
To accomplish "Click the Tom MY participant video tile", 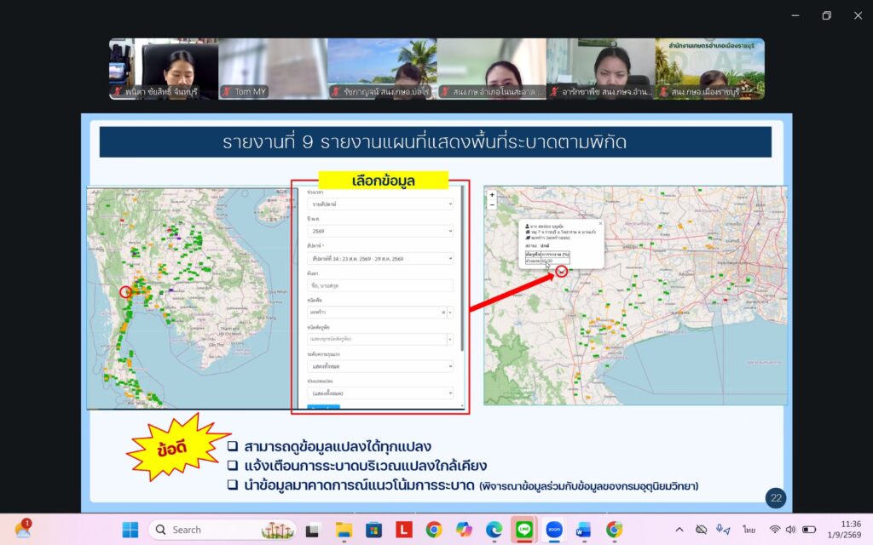I will (x=273, y=69).
